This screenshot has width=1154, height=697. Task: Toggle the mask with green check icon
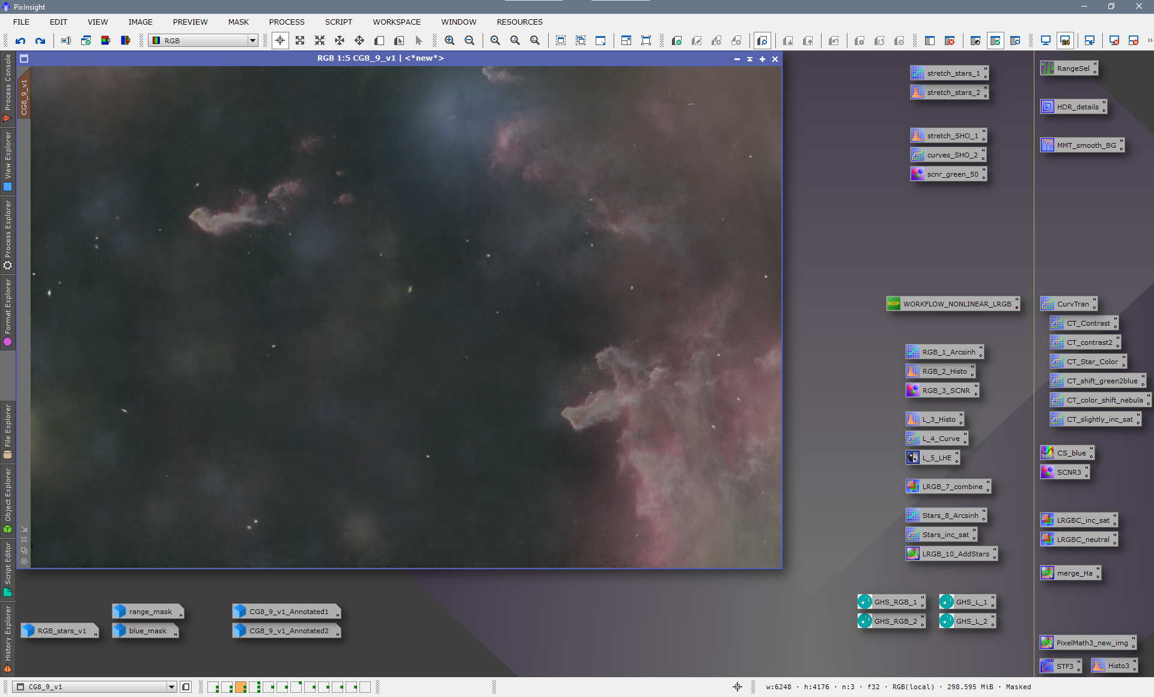tap(995, 41)
